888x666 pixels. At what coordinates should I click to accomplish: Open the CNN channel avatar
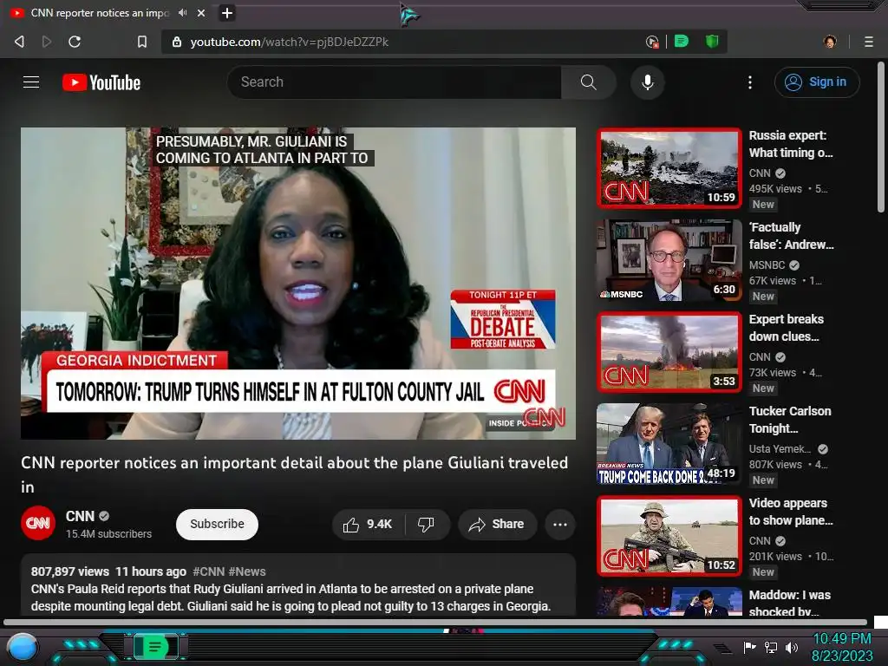pos(38,523)
